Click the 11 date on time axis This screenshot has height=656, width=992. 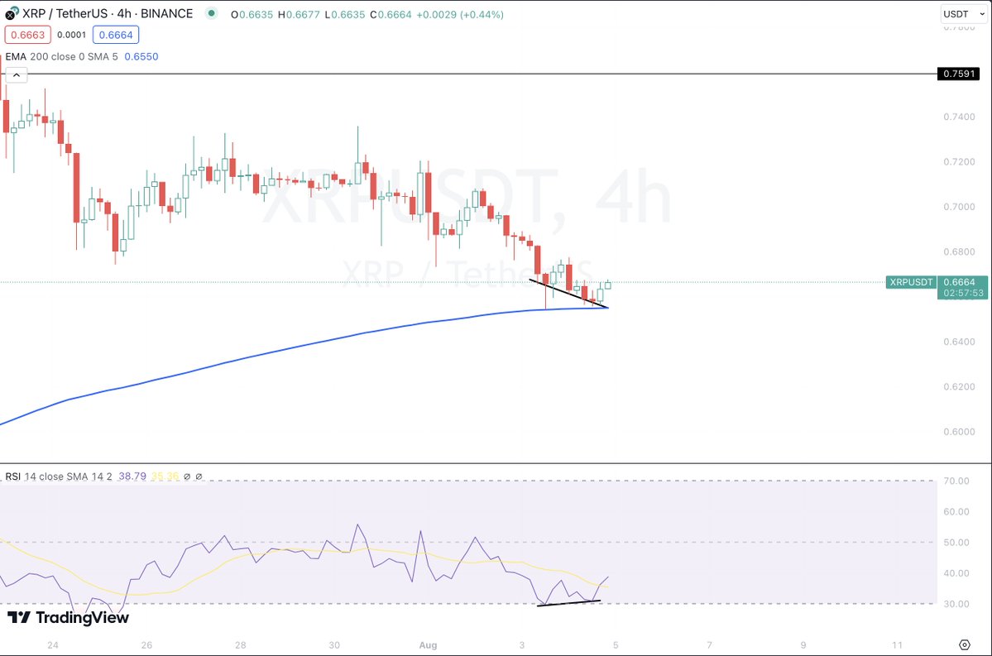click(x=897, y=645)
